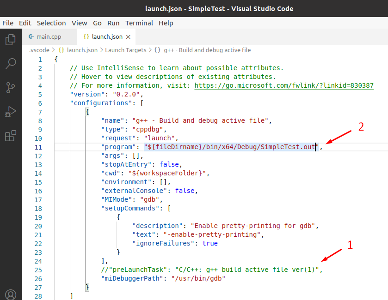Select the launch.json editor tab
388x300 pixels.
106,36
